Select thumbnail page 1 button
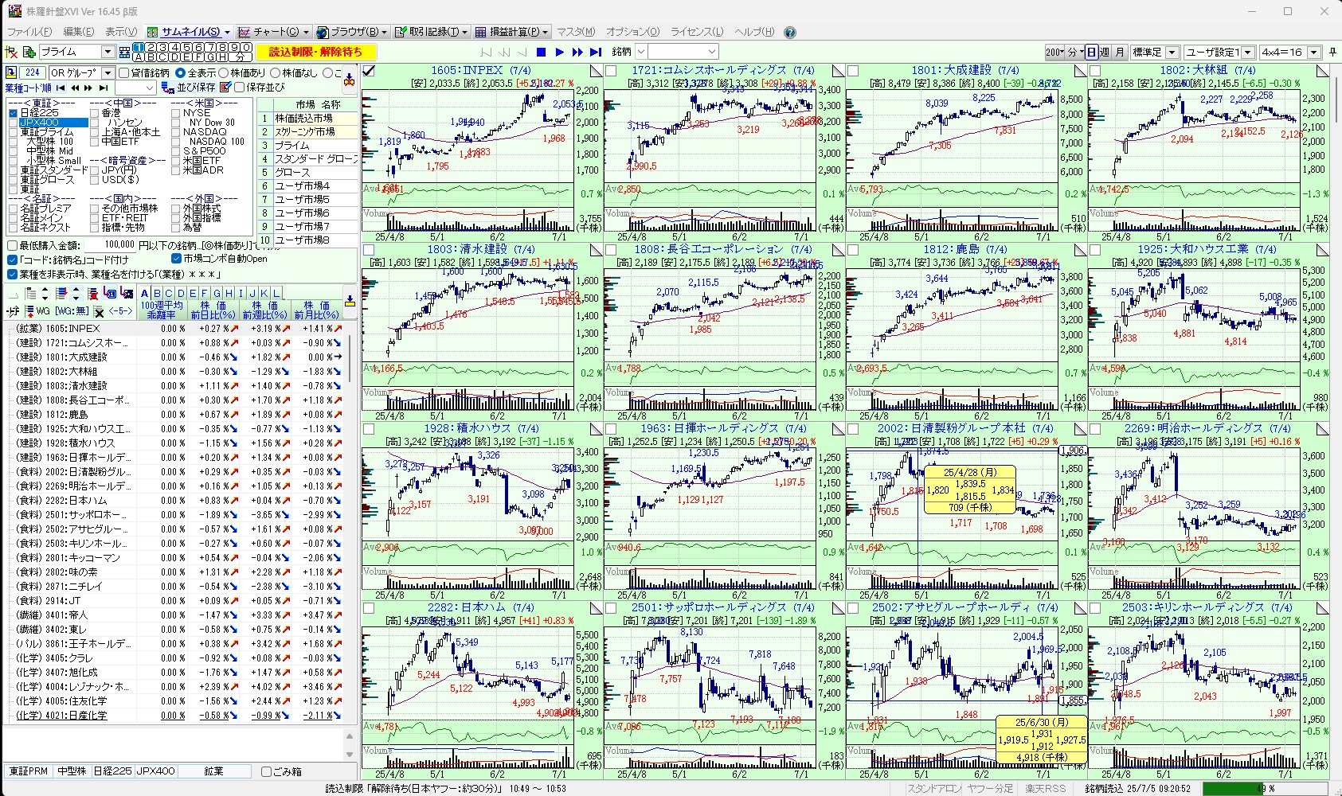 pos(139,47)
